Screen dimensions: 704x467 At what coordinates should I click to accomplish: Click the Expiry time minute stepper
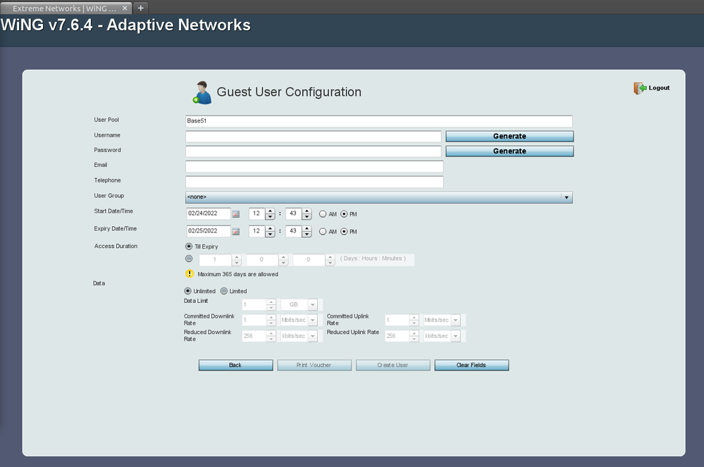[x=307, y=232]
